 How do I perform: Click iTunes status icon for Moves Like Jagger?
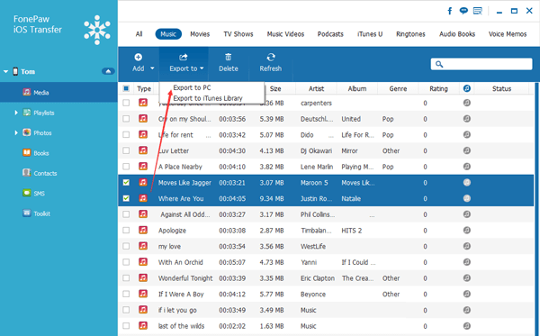pyautogui.click(x=466, y=182)
